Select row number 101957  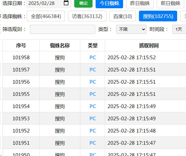pyautogui.click(x=21, y=70)
